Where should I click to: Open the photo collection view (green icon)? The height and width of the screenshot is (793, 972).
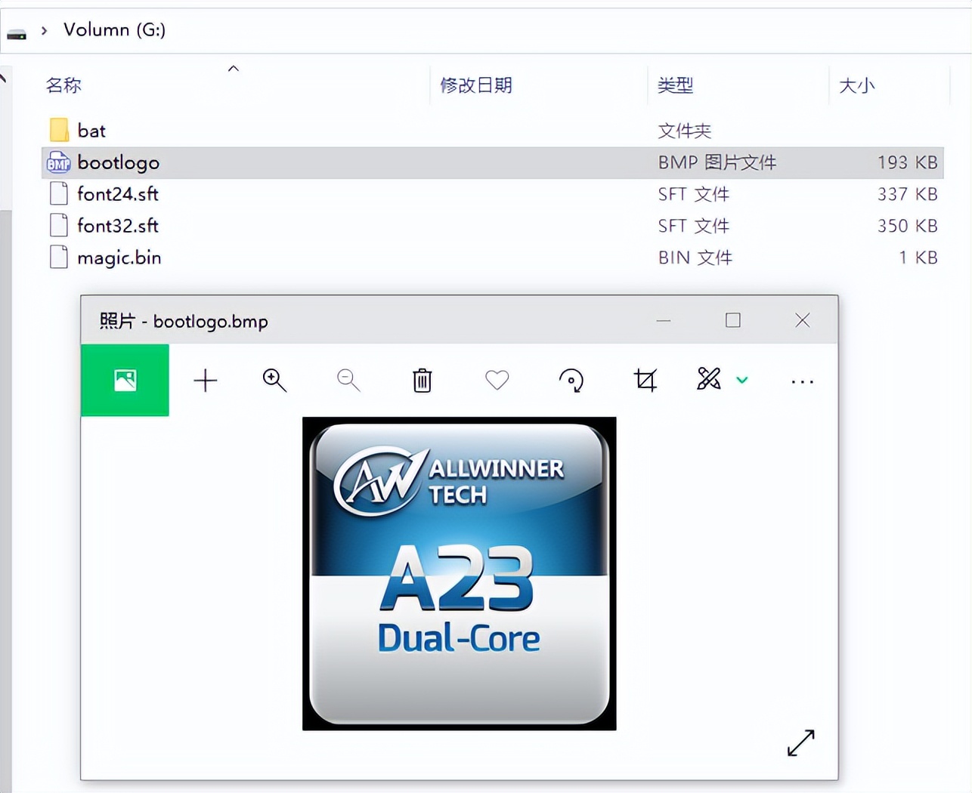tap(125, 380)
